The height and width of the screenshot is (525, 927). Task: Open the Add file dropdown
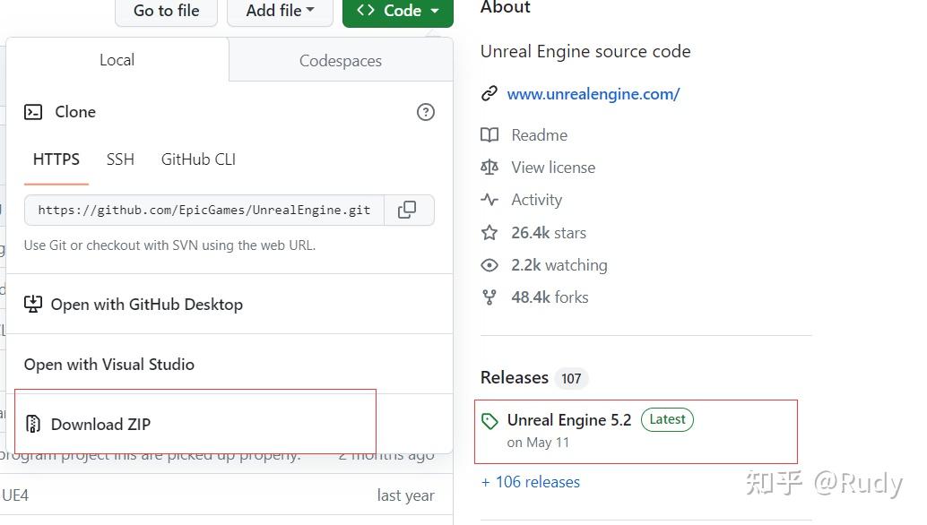pos(280,11)
